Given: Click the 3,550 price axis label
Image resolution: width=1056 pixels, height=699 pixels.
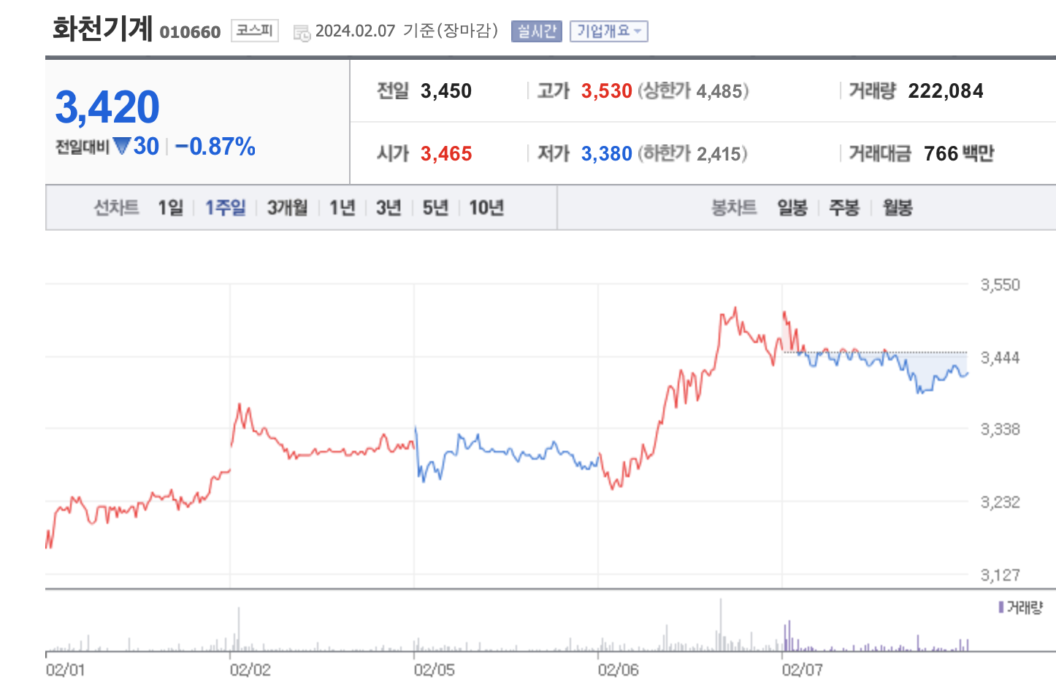Looking at the screenshot, I should click(1000, 285).
